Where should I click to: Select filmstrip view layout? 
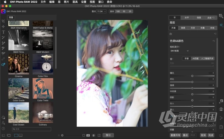pyautogui.click(x=20, y=135)
